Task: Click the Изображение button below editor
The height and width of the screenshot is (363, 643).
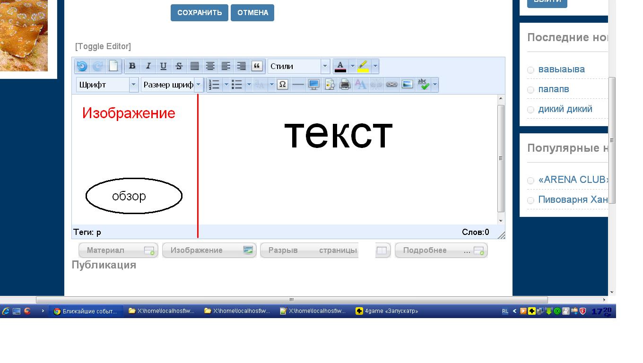Action: point(209,251)
